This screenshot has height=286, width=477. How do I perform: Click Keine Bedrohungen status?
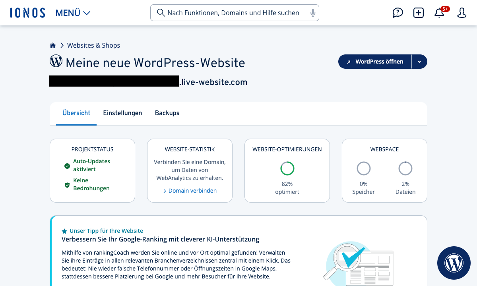pos(91,184)
